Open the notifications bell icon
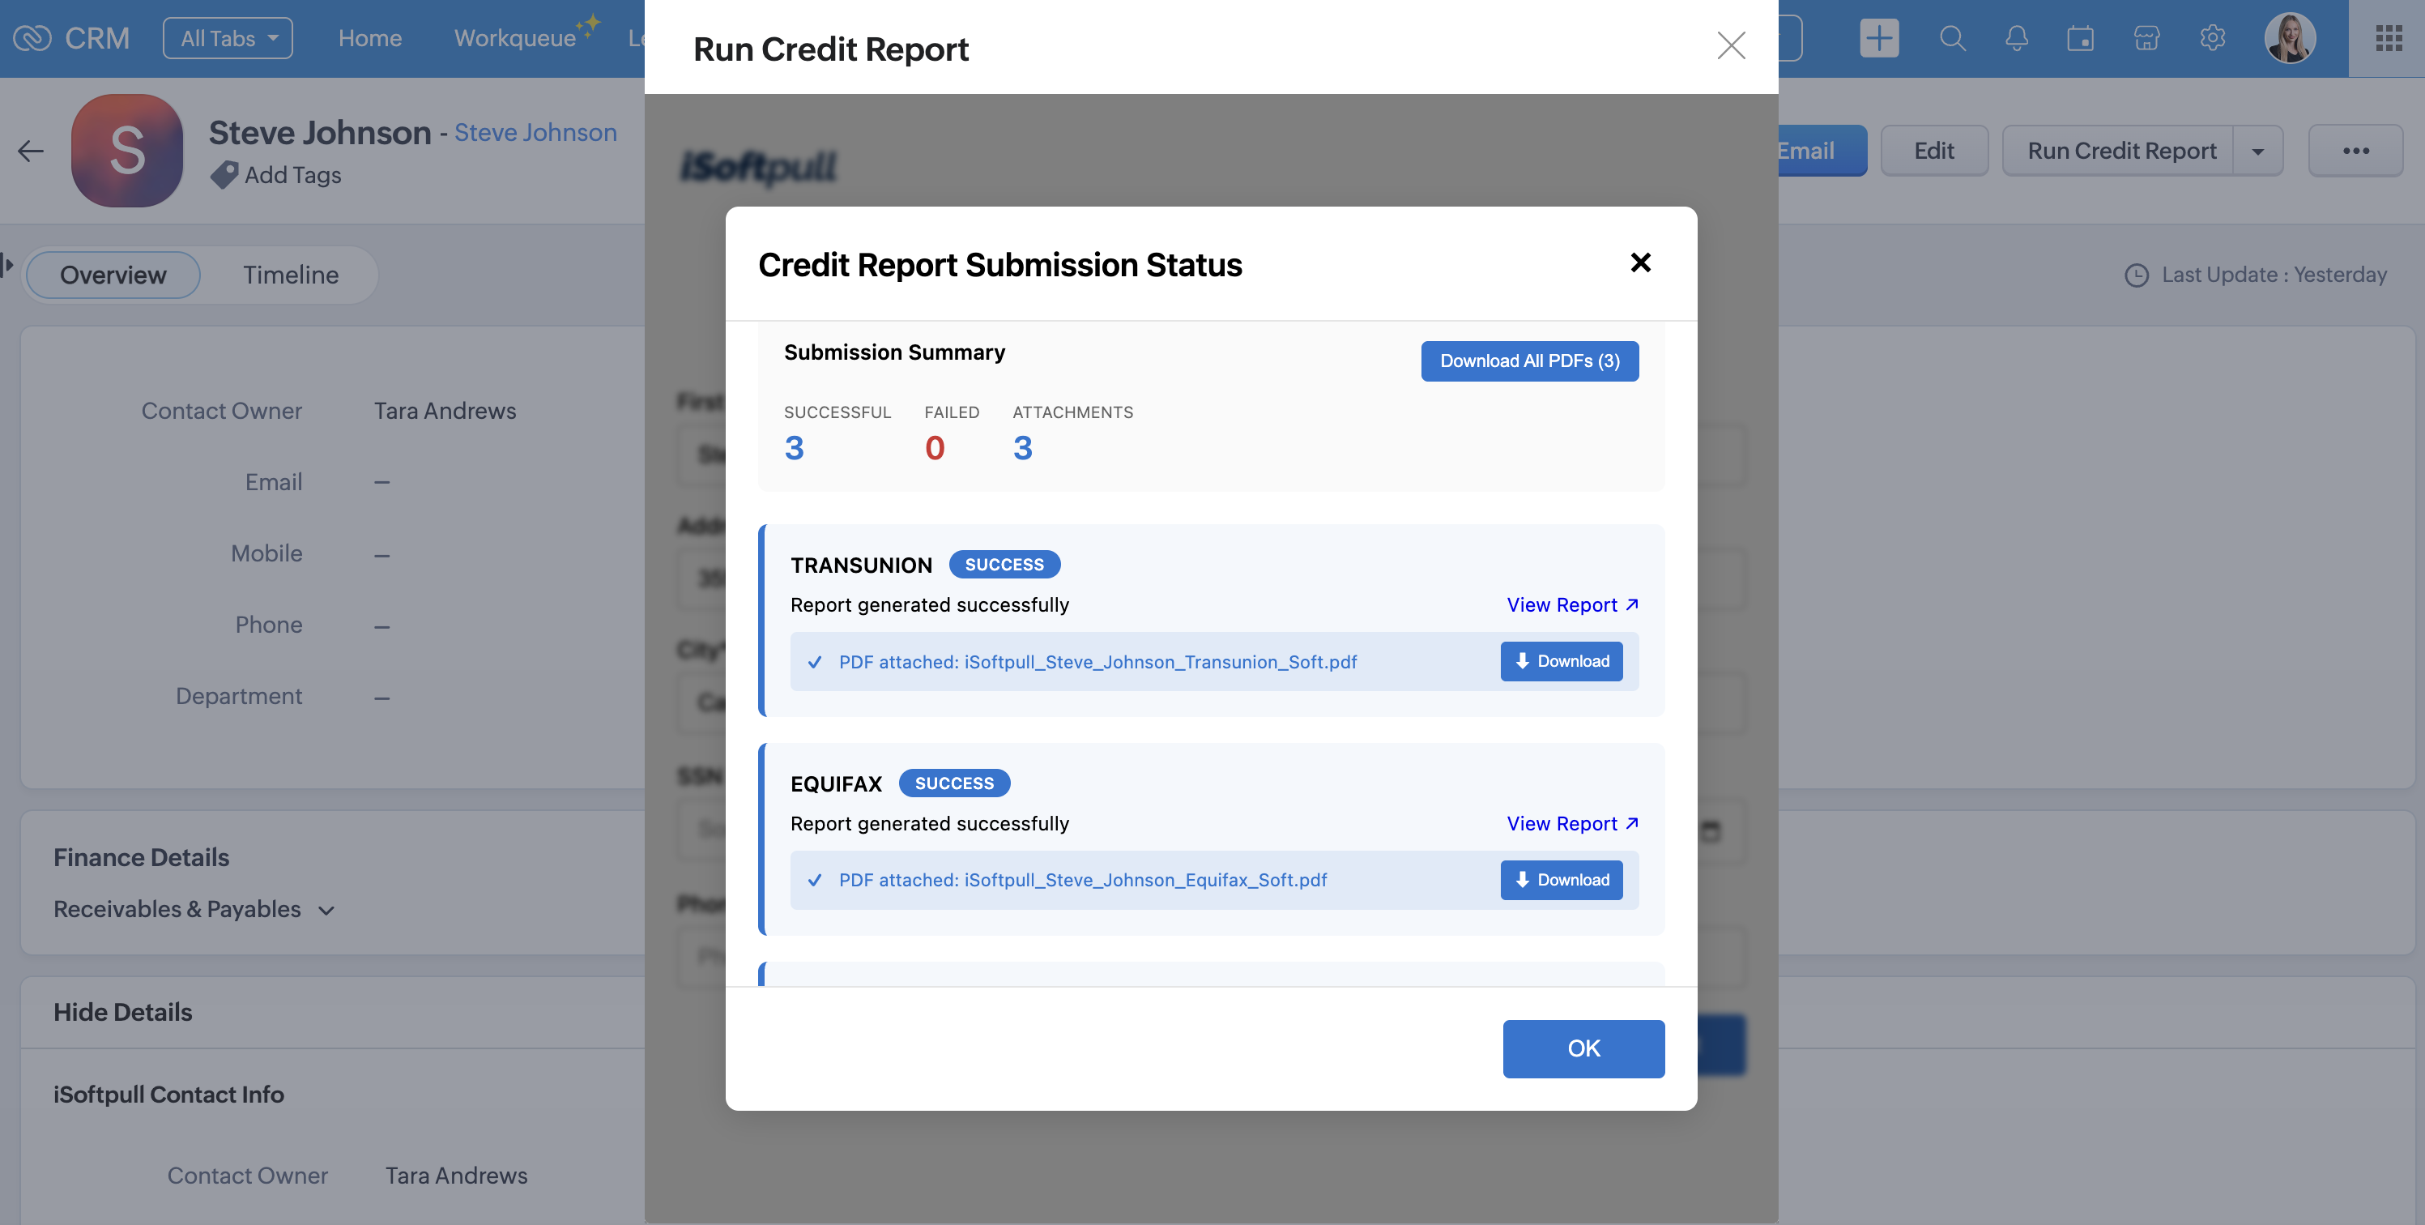 pos(2017,39)
